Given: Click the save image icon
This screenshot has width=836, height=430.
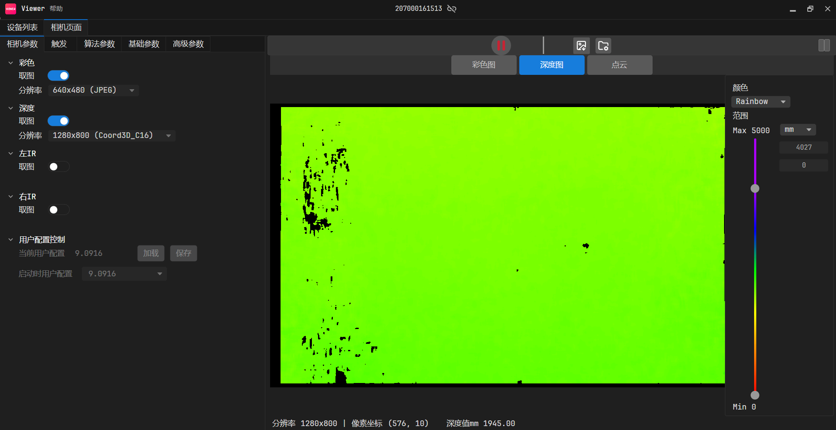Looking at the screenshot, I should 581,45.
